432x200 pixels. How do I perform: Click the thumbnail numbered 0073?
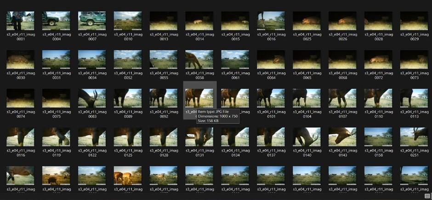pyautogui.click(x=415, y=59)
